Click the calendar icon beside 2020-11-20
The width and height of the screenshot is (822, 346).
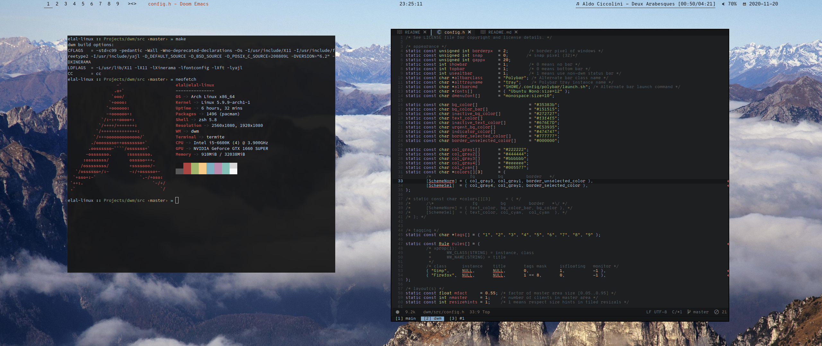coord(744,4)
